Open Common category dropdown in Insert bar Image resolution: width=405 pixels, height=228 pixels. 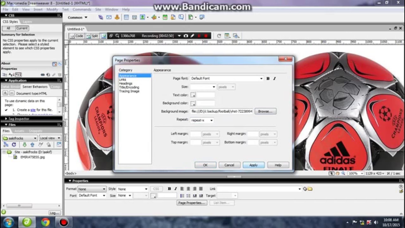coord(78,17)
